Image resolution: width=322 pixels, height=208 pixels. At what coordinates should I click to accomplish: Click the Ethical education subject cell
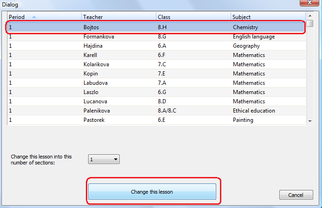[254, 111]
